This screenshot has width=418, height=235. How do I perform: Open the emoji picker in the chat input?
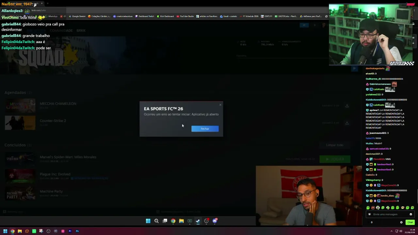411,214
